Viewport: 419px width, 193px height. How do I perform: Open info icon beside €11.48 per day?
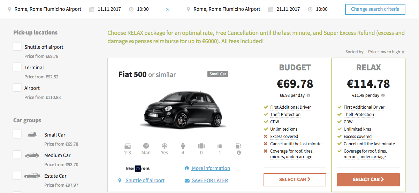[383, 95]
